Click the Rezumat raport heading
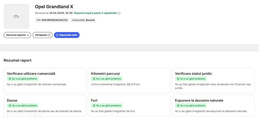 (18, 60)
